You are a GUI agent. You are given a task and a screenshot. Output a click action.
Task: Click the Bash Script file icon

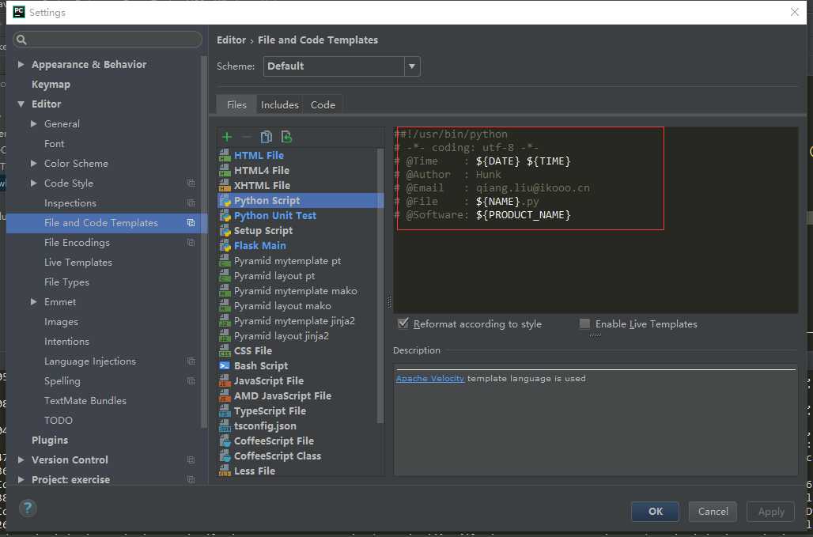click(225, 366)
